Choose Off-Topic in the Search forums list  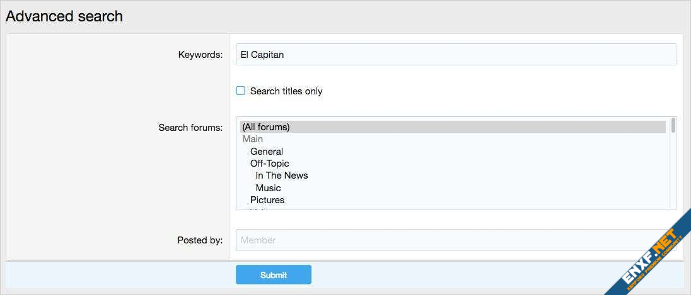[270, 164]
